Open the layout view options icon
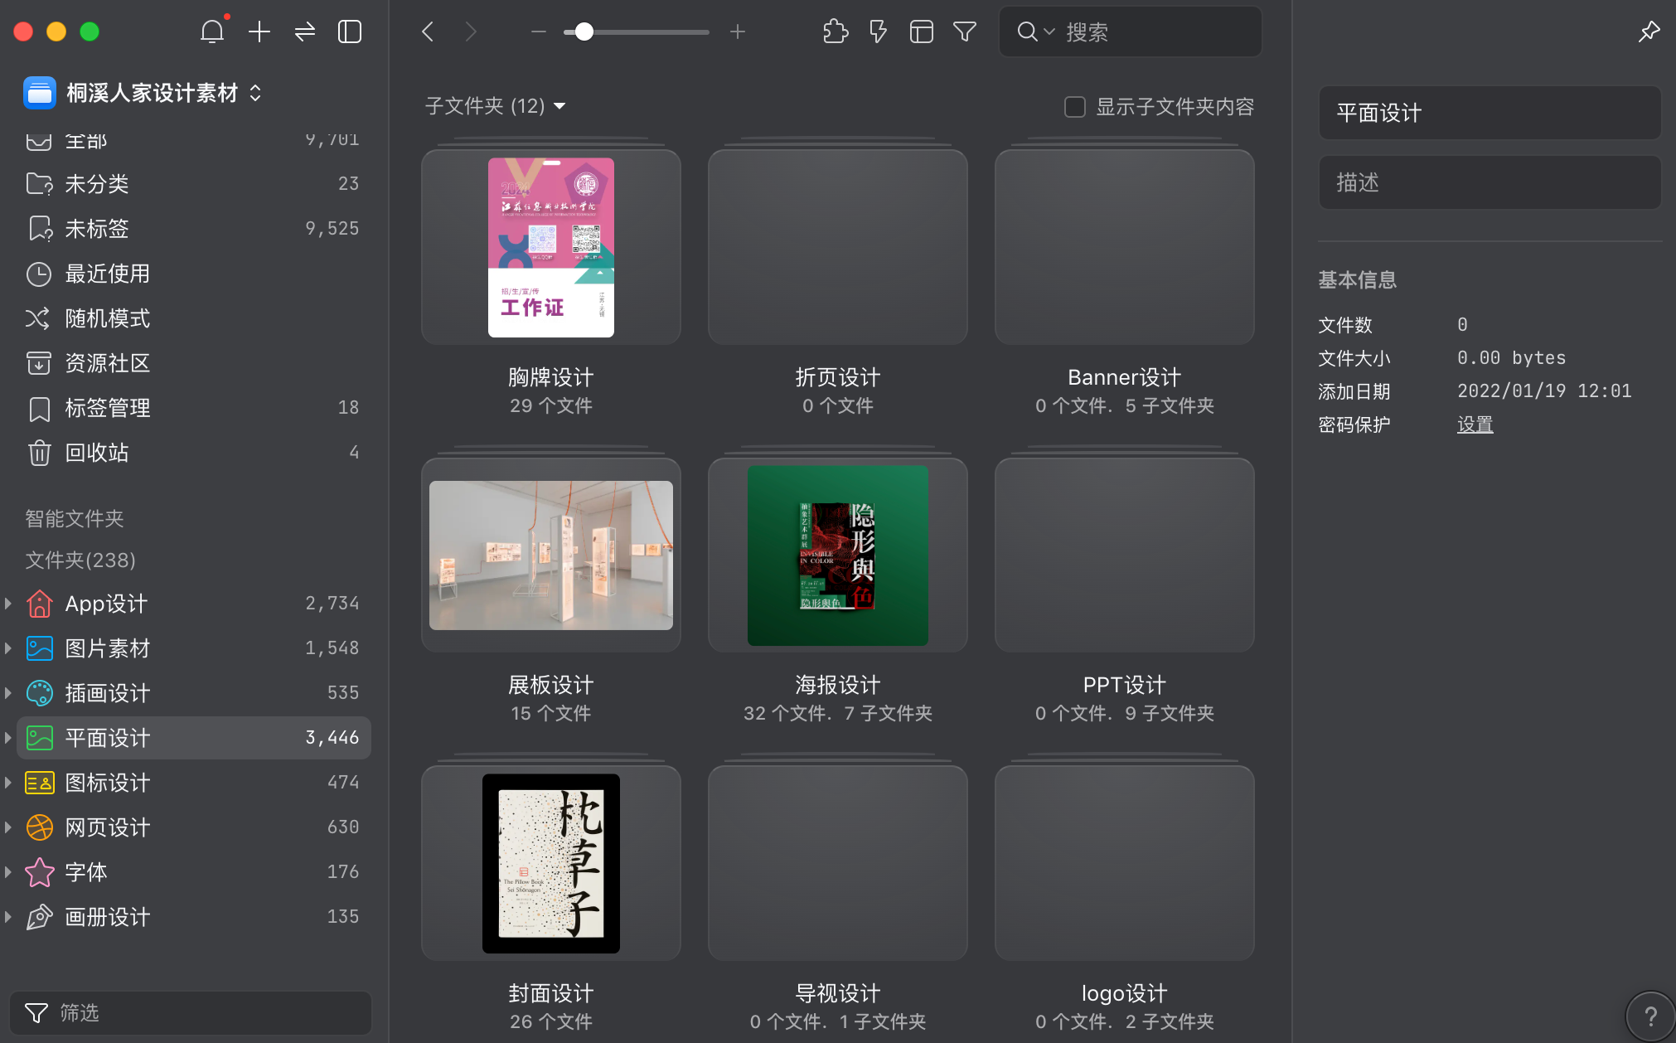 pyautogui.click(x=921, y=32)
